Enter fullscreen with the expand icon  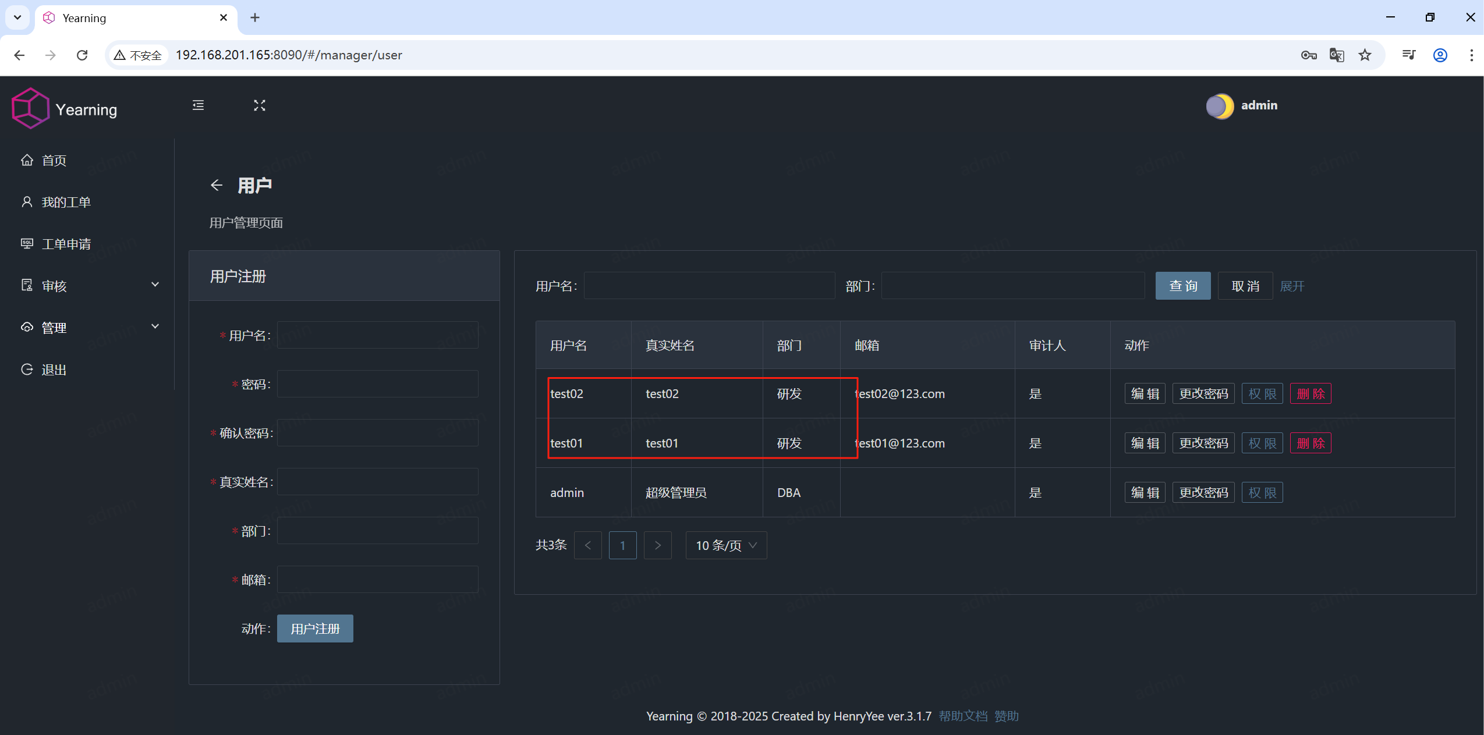260,105
